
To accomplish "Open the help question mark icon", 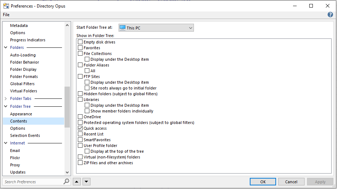I will pos(330,15).
